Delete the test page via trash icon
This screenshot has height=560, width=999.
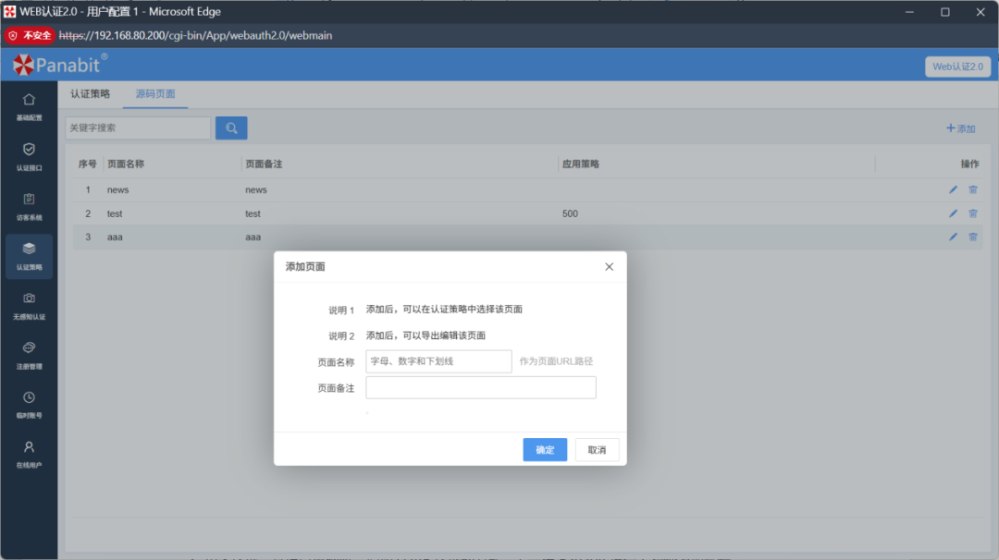(972, 213)
